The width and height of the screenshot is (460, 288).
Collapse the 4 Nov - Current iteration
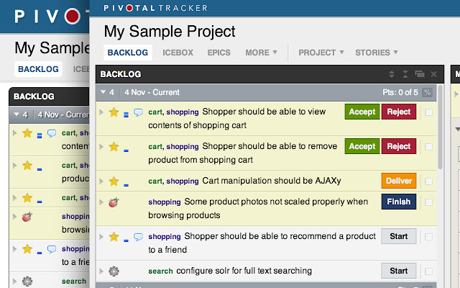[x=103, y=92]
